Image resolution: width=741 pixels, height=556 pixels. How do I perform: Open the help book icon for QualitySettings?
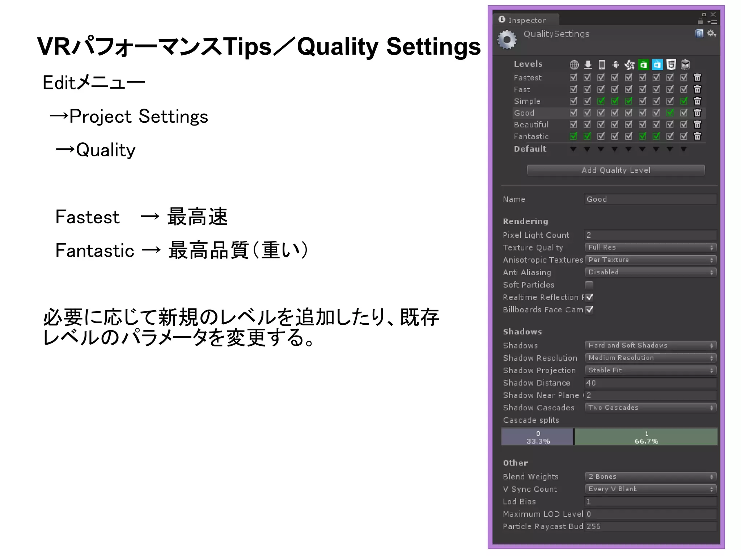[x=699, y=34]
